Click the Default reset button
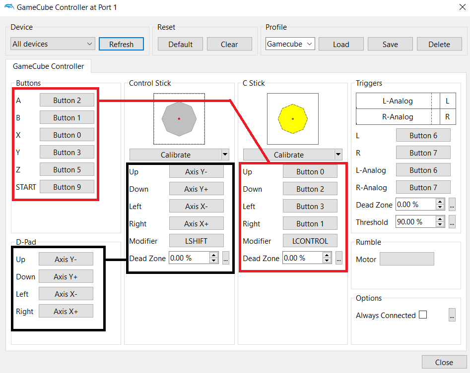This screenshot has width=470, height=373. click(180, 44)
